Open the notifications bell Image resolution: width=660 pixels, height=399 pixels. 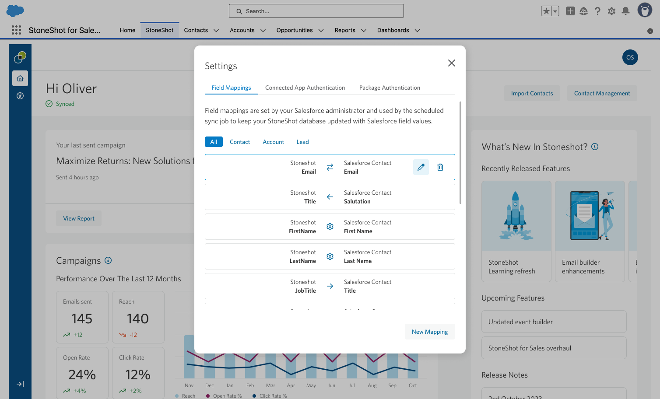pyautogui.click(x=626, y=11)
